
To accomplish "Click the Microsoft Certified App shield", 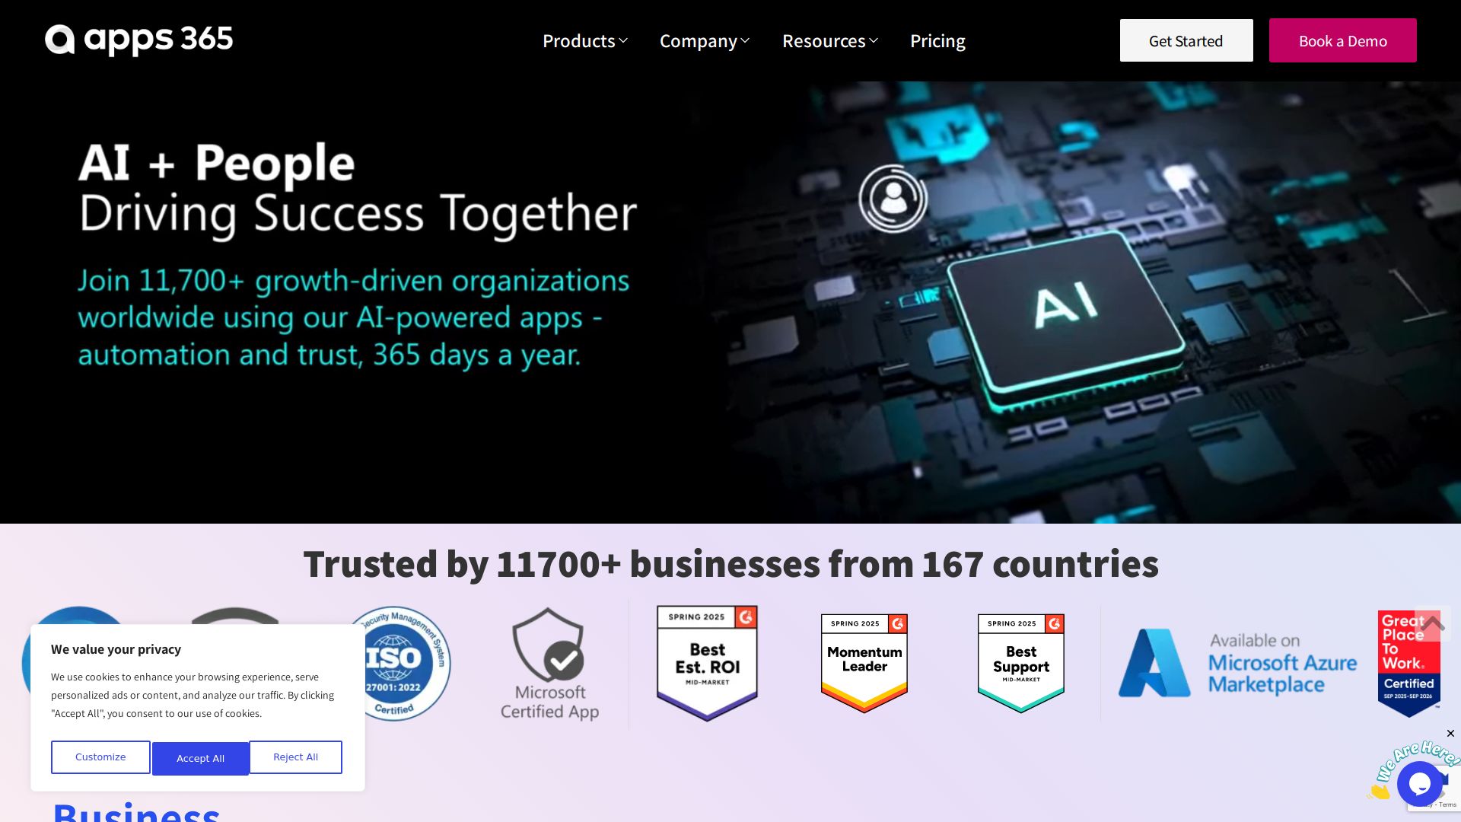I will click(549, 663).
